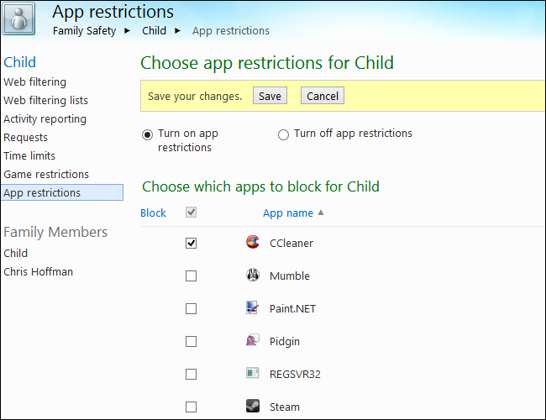The height and width of the screenshot is (420, 546).
Task: Click the Steam app icon
Action: (252, 407)
